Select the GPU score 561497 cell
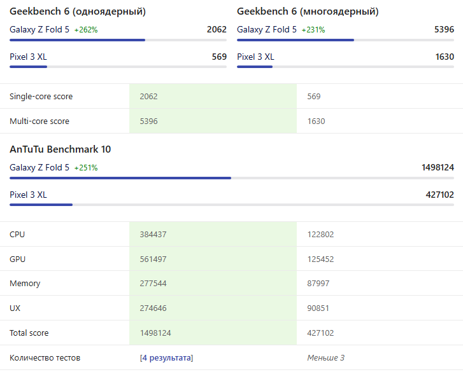This screenshot has height=372, width=463. pos(153,259)
